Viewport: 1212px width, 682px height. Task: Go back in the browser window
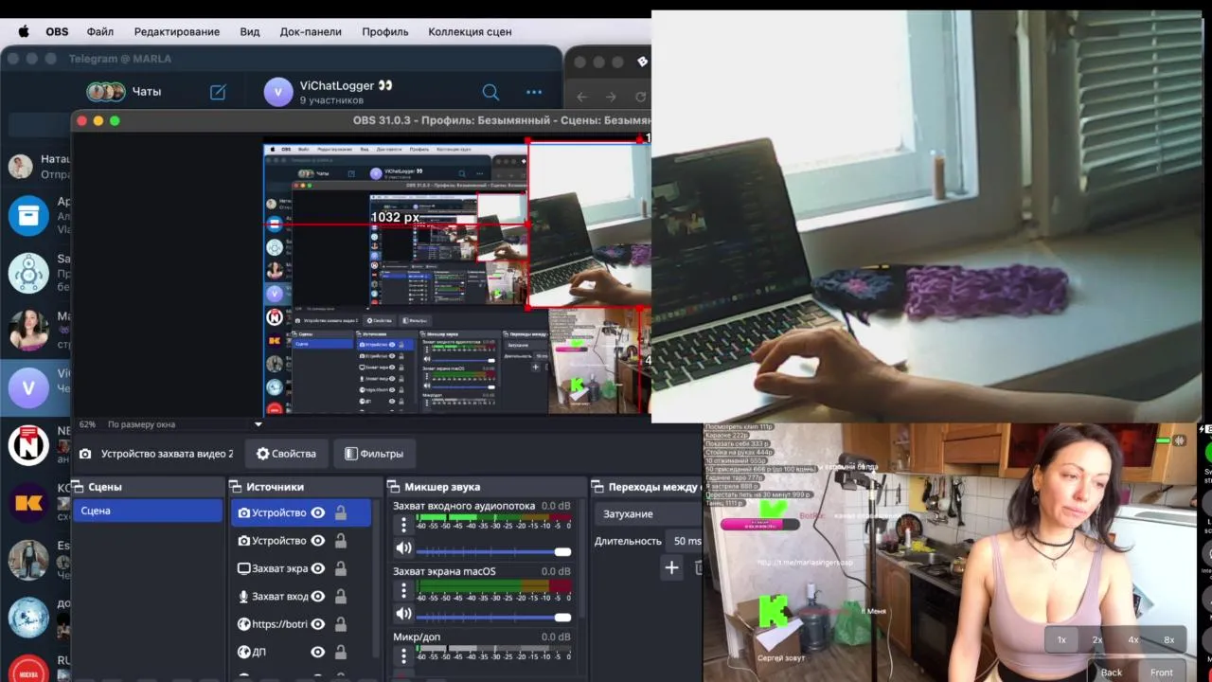581,97
